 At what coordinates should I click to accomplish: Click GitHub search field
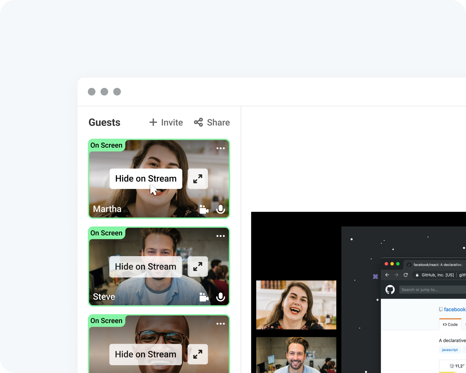(x=432, y=290)
